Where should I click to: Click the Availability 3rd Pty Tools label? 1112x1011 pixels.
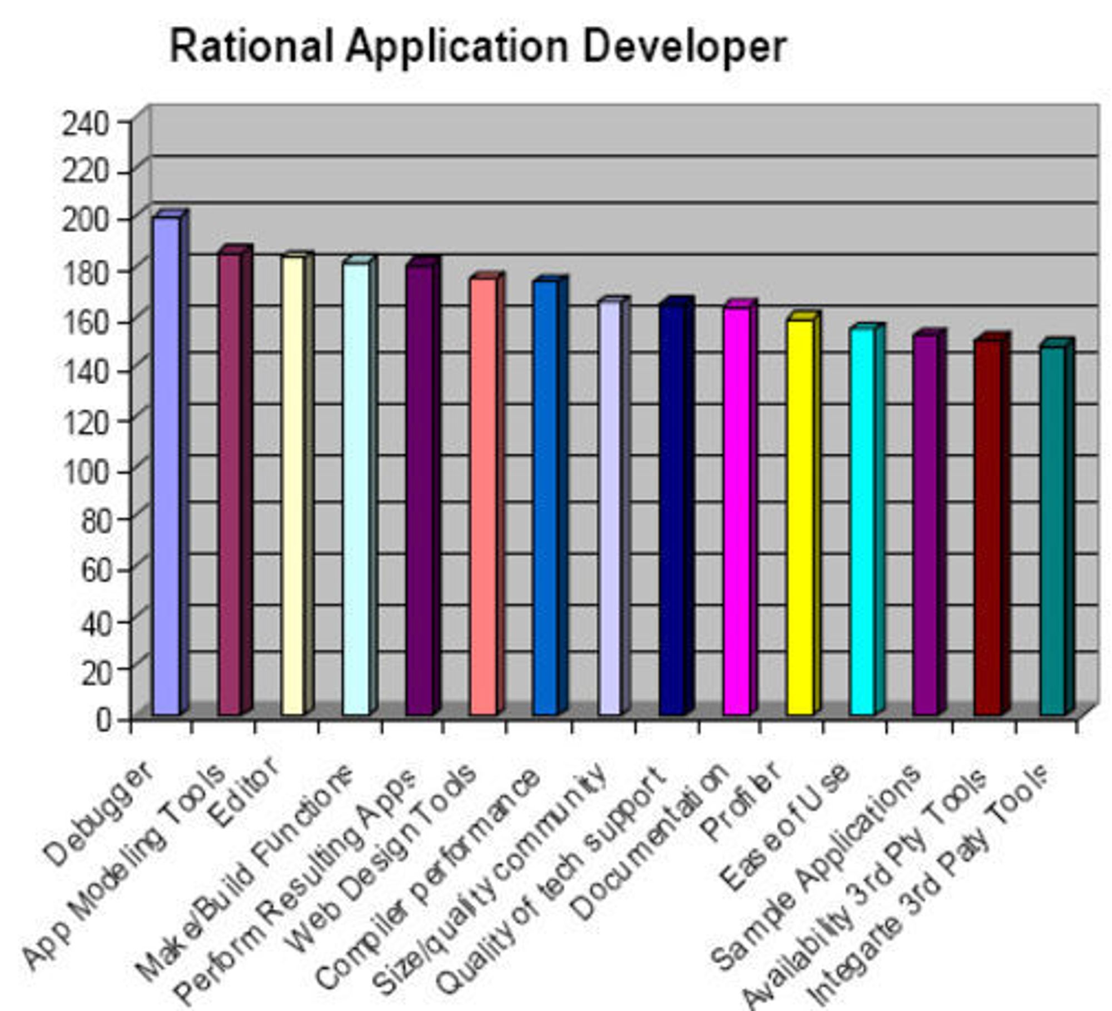point(864,889)
